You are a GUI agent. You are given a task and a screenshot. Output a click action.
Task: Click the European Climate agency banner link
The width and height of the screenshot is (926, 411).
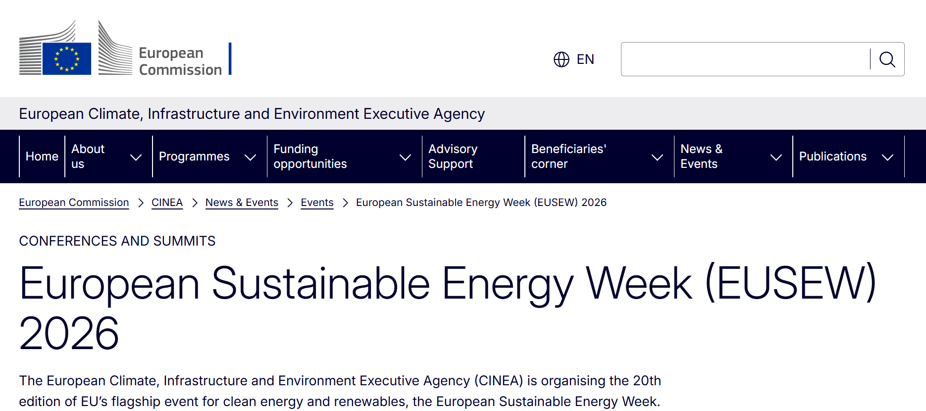point(252,113)
